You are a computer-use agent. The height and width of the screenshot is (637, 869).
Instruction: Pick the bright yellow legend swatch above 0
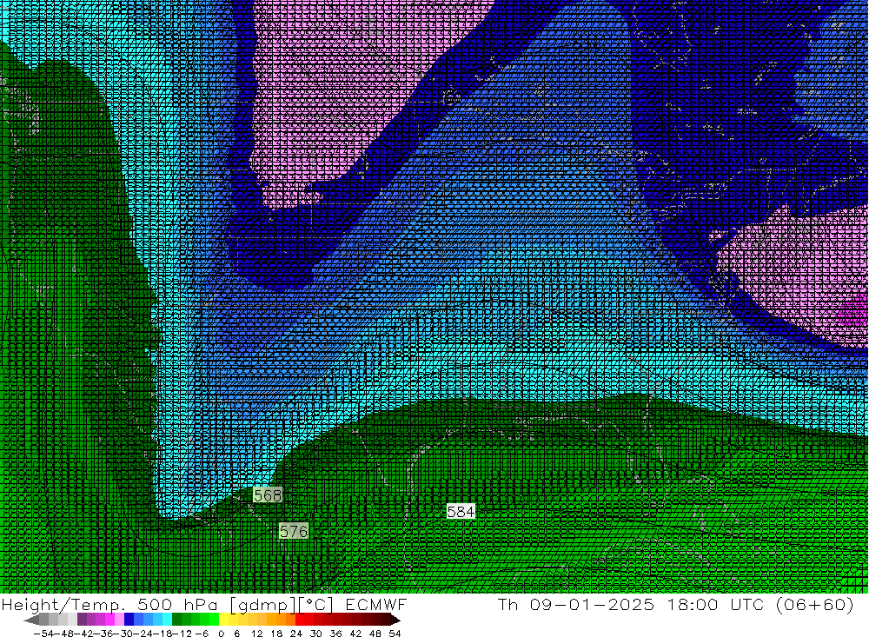[224, 620]
